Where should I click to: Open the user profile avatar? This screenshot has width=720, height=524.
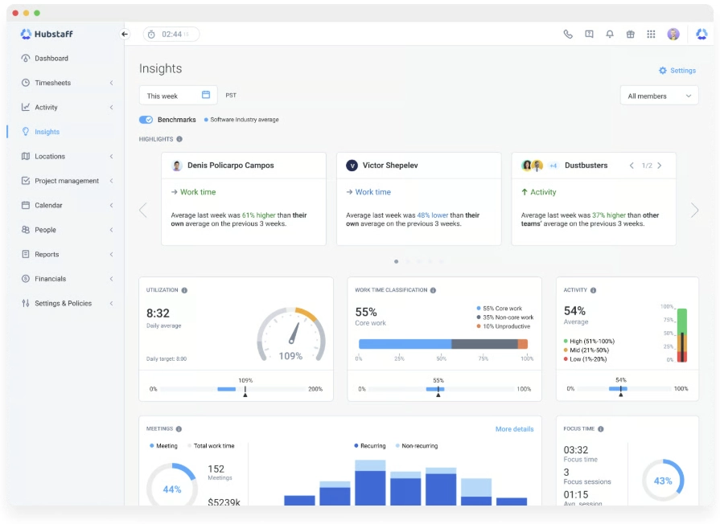(x=673, y=34)
